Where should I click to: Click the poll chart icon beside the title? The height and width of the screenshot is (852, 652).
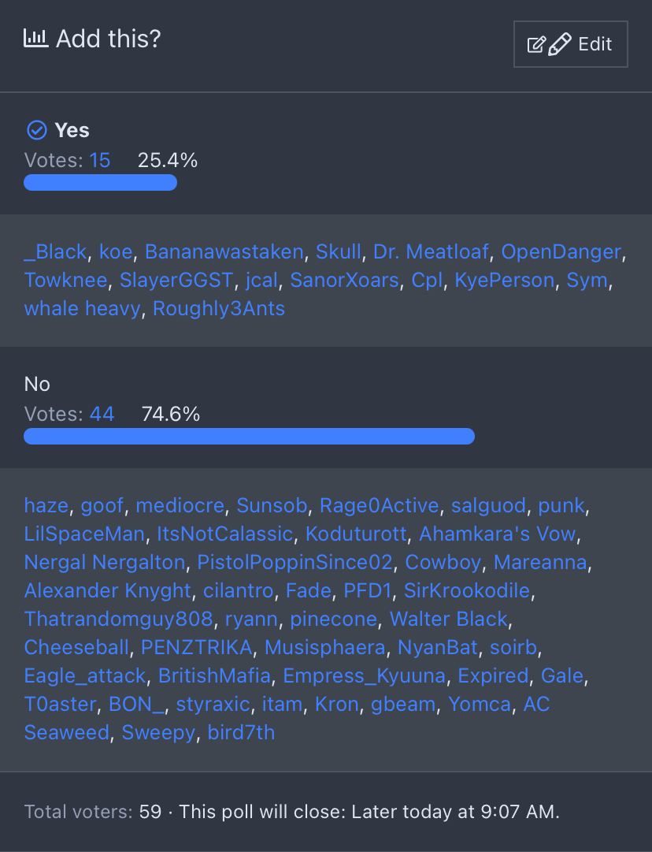click(x=35, y=38)
